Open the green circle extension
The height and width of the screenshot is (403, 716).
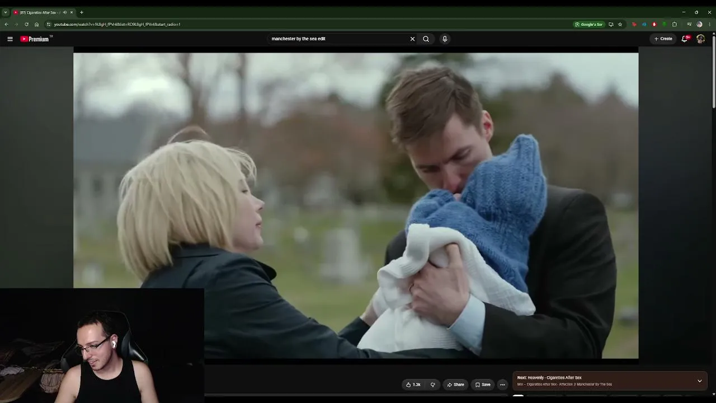point(664,24)
